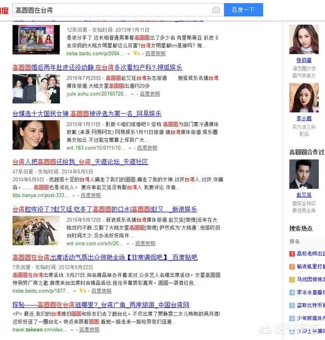Expand the arrow beside yule.sohu.com/20160720
325x340 pixels.
coord(133,94)
